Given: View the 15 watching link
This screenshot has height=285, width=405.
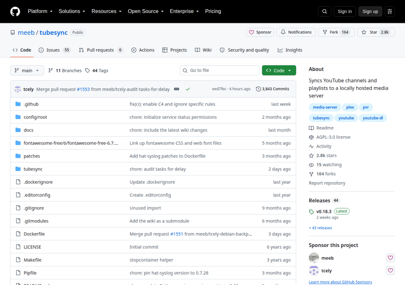Looking at the screenshot, I should coord(326,165).
